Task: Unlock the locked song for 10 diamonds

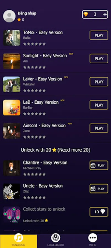Action: coord(99,212)
